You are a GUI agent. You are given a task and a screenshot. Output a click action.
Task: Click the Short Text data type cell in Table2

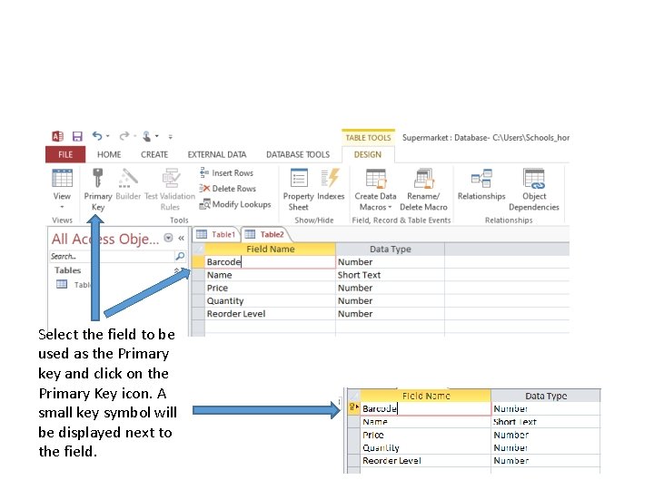[391, 275]
